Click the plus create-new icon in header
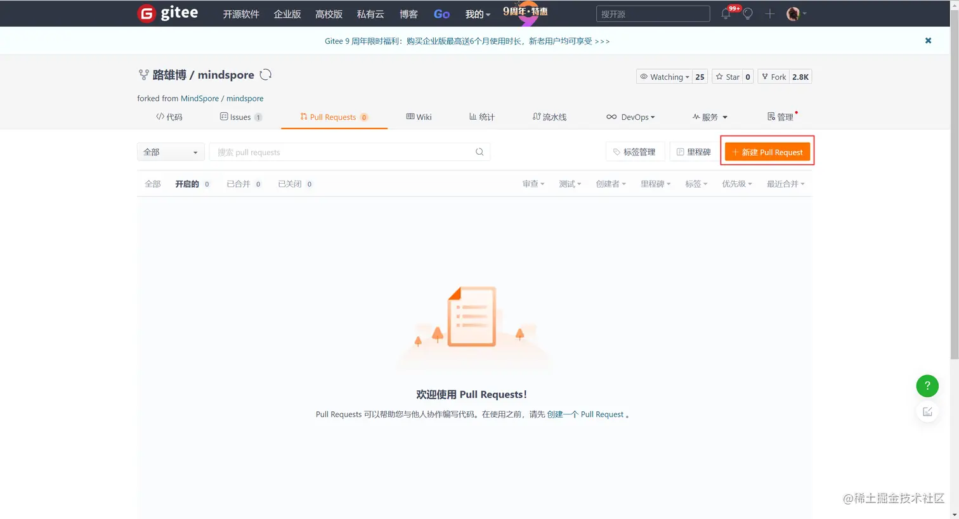Viewport: 959px width, 519px height. (769, 14)
